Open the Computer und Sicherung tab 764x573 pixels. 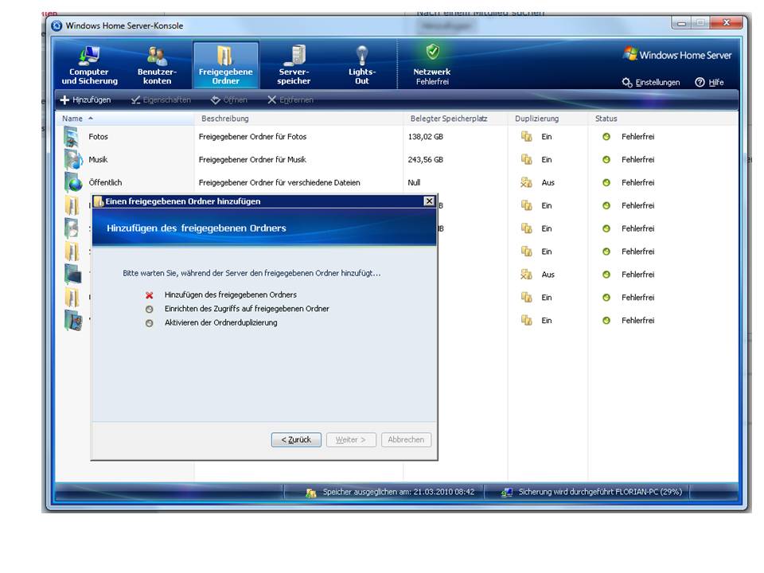(90, 65)
